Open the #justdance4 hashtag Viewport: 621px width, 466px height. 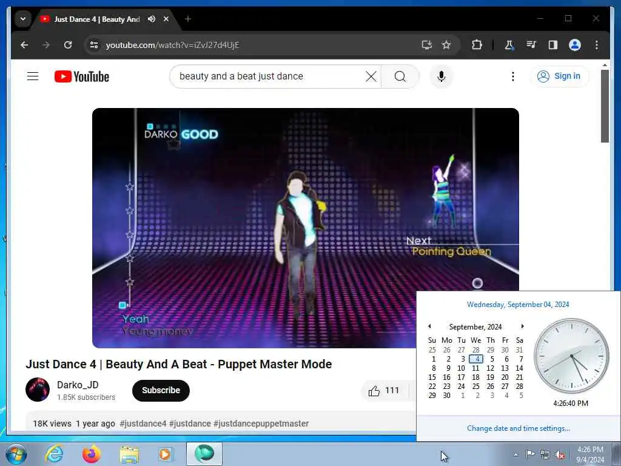point(143,424)
